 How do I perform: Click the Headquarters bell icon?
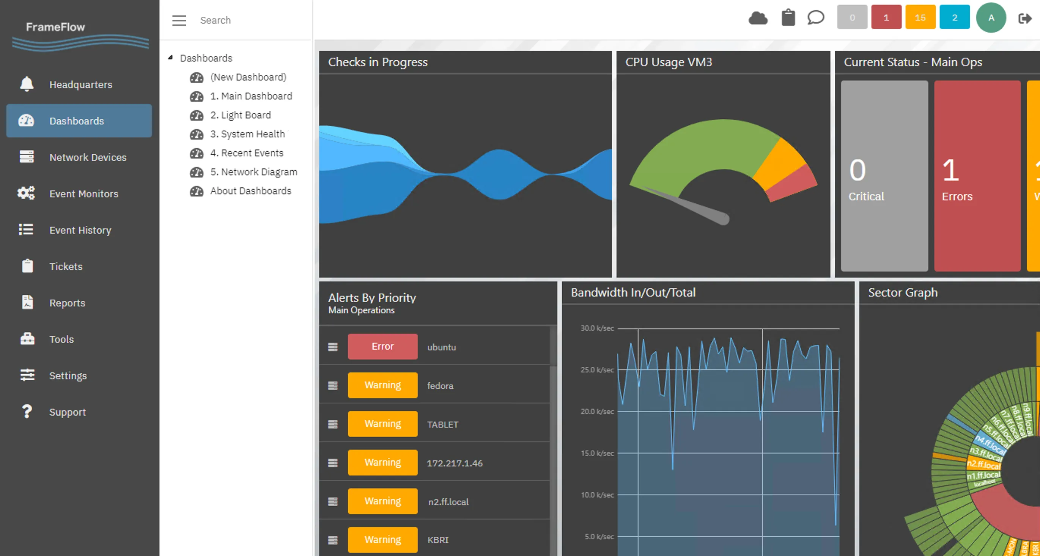[x=27, y=84]
